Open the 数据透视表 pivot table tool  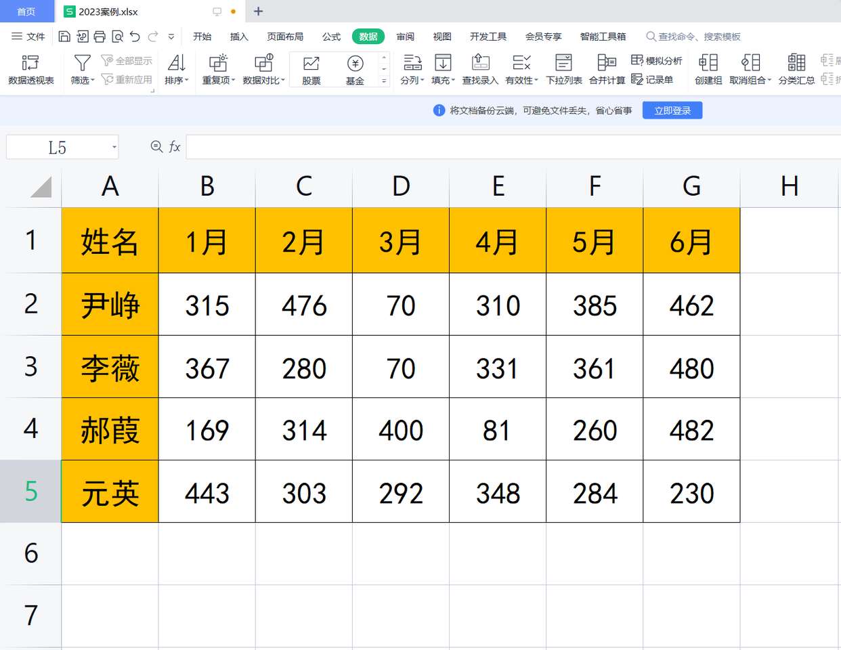point(30,70)
